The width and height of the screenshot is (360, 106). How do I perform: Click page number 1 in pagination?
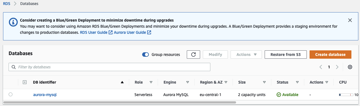pyautogui.click(x=329, y=67)
